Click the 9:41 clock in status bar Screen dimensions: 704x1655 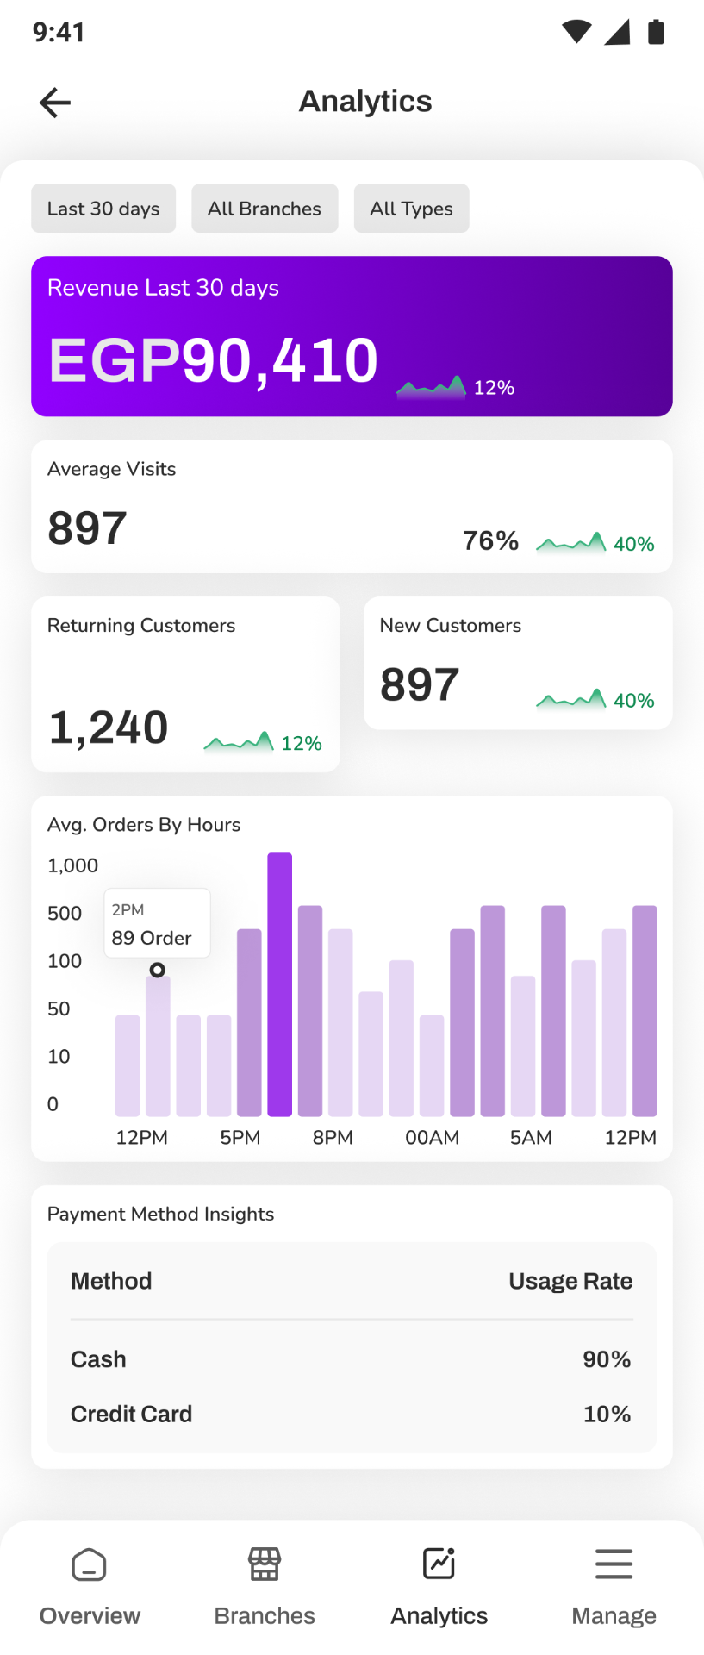tap(59, 32)
